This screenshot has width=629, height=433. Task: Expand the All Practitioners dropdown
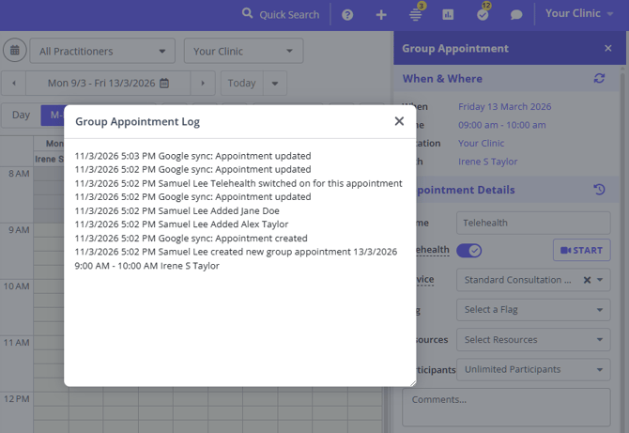pyautogui.click(x=101, y=51)
